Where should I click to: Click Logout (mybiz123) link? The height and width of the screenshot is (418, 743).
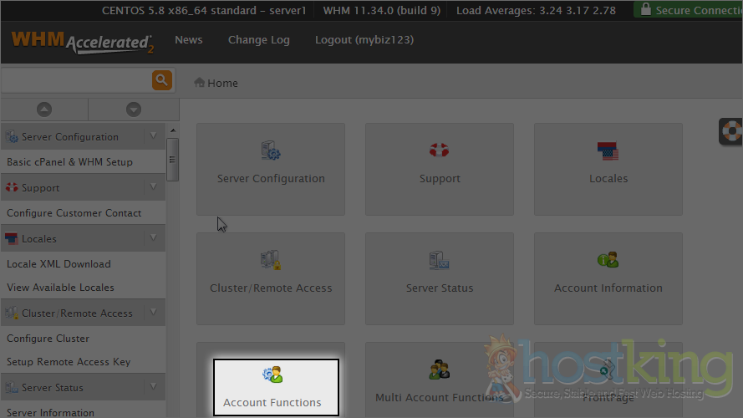pos(364,40)
